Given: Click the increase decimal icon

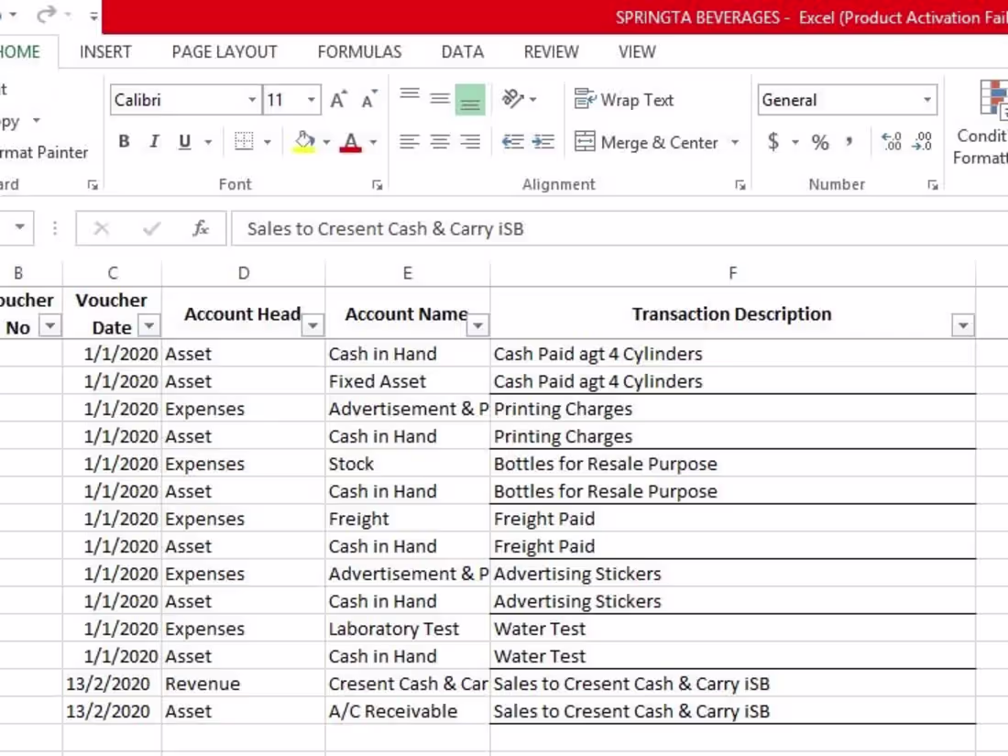Looking at the screenshot, I should click(x=891, y=141).
